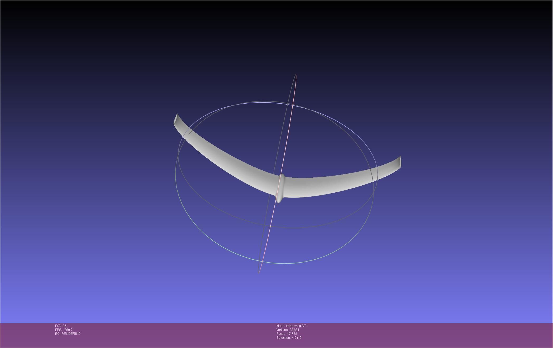553x348 pixels.
Task: Select the 'FPS: 769.2' readout
Action: click(x=64, y=330)
